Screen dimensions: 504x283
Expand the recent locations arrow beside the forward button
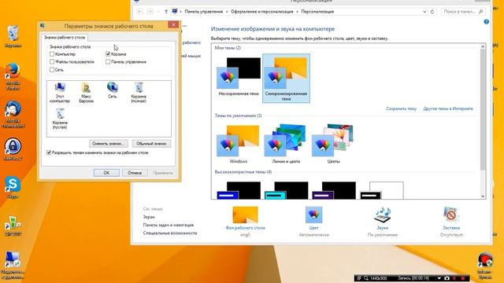click(158, 12)
